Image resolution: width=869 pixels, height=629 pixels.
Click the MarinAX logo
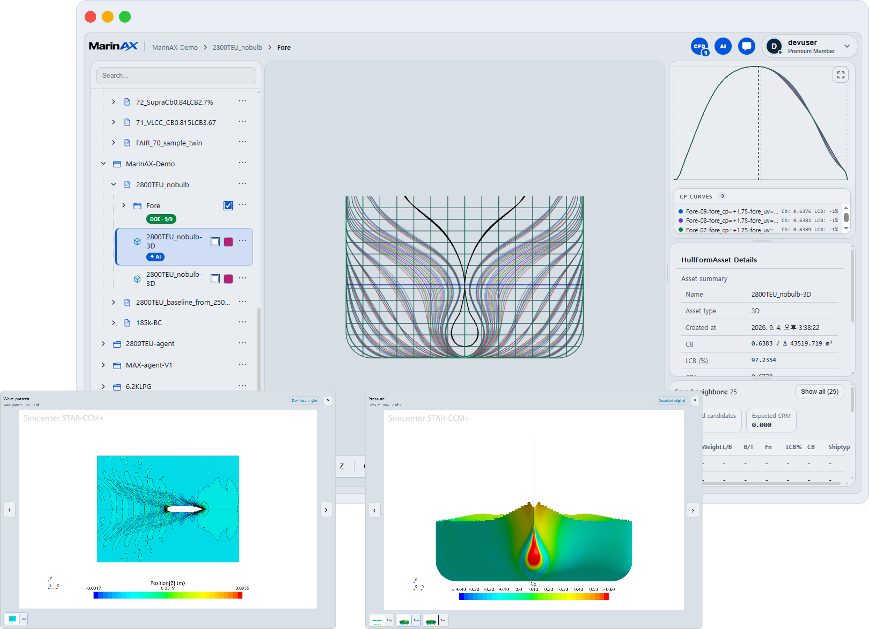click(x=113, y=46)
